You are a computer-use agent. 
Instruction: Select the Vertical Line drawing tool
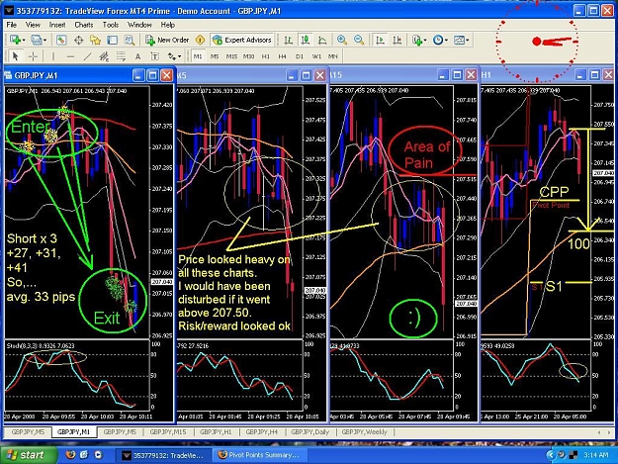(x=53, y=56)
